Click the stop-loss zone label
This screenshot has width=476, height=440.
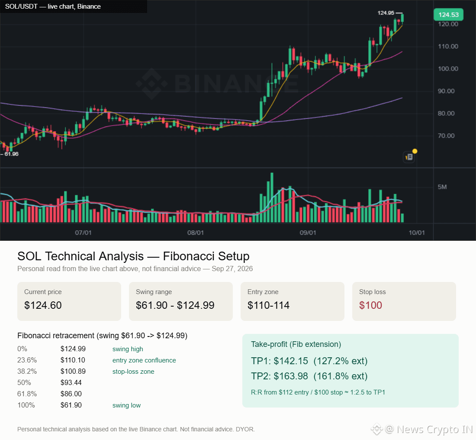pos(133,371)
